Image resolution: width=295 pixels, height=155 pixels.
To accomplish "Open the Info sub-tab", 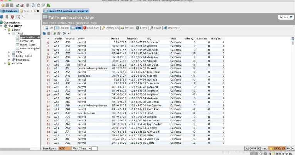I will point(49,28).
